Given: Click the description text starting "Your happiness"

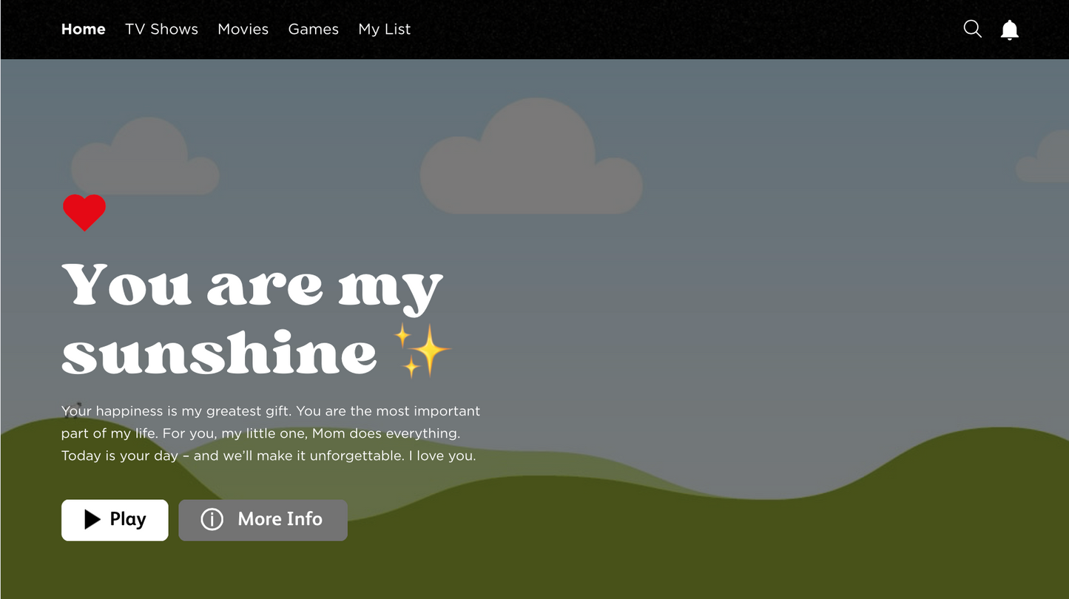Looking at the screenshot, I should pos(271,433).
